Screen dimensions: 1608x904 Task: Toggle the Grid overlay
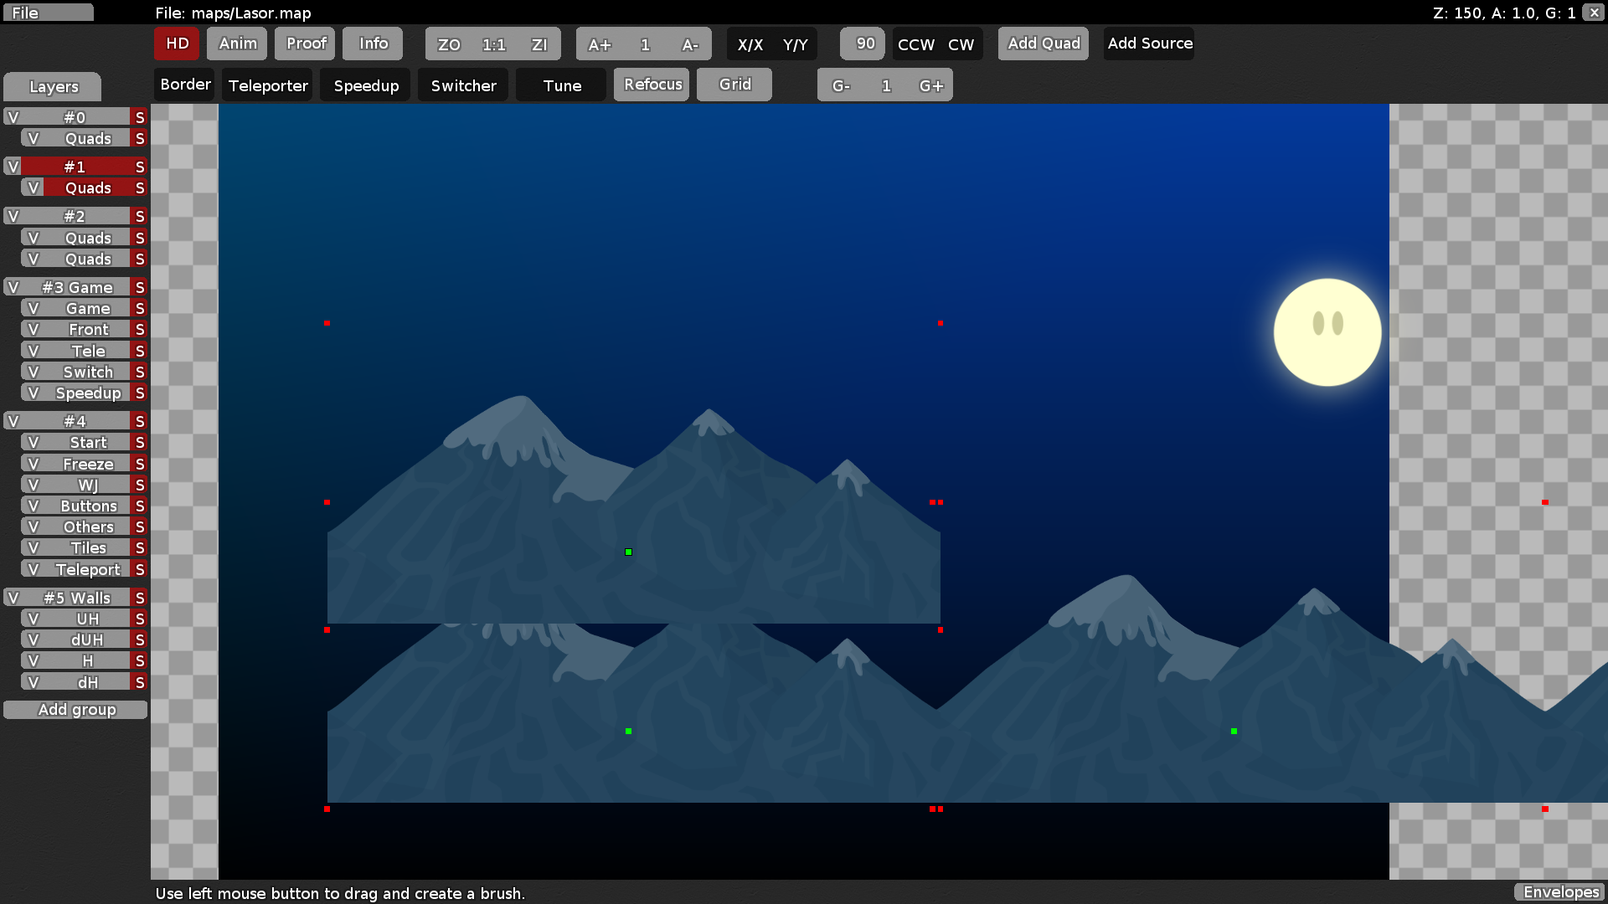[734, 84]
